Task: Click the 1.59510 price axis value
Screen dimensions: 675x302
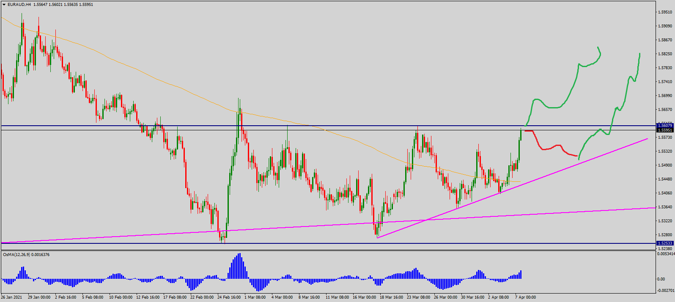Action: (x=665, y=12)
